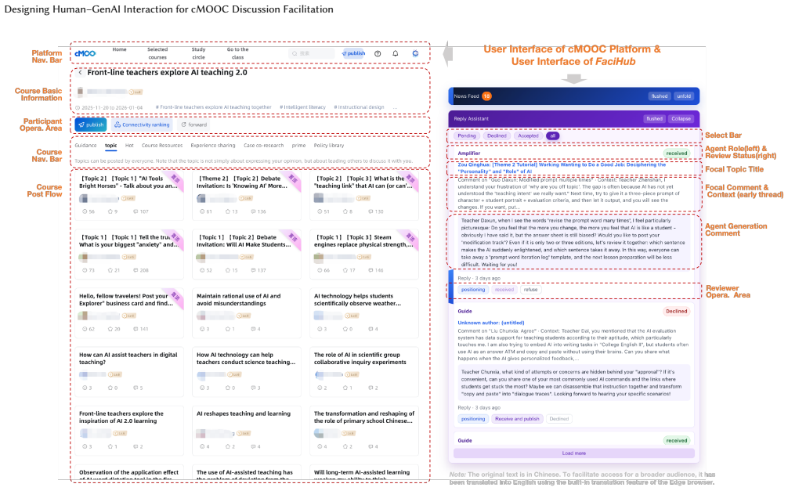Click the back arrow beside the course title

point(80,72)
